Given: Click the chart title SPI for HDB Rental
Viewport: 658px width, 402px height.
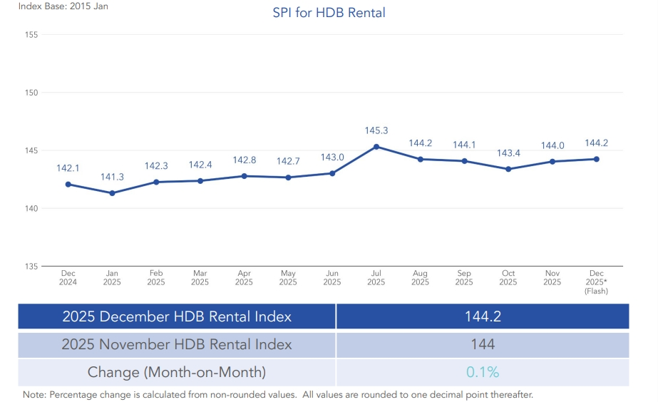Looking at the screenshot, I should tap(329, 13).
